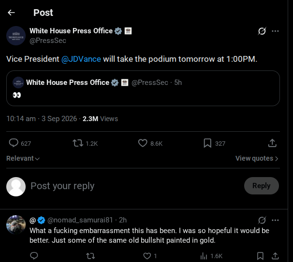293x262 pixels.
Task: View analytics 1.6K on the reply
Action: coord(211,256)
